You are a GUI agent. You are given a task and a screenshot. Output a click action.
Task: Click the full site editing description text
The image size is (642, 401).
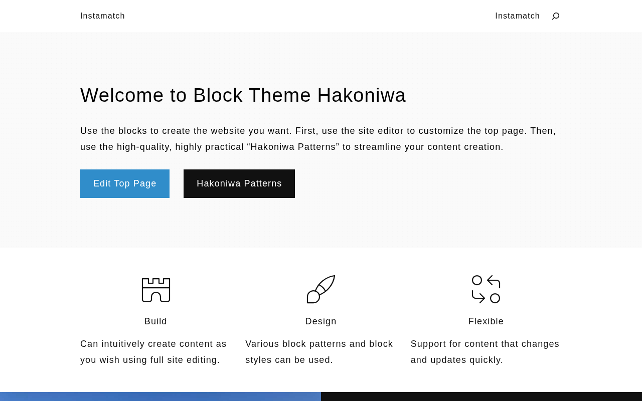[x=153, y=352]
